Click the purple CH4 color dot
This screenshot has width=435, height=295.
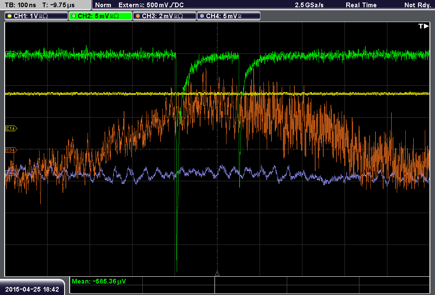tap(202, 16)
